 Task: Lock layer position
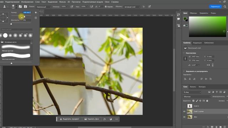pyautogui.click(x=200, y=101)
